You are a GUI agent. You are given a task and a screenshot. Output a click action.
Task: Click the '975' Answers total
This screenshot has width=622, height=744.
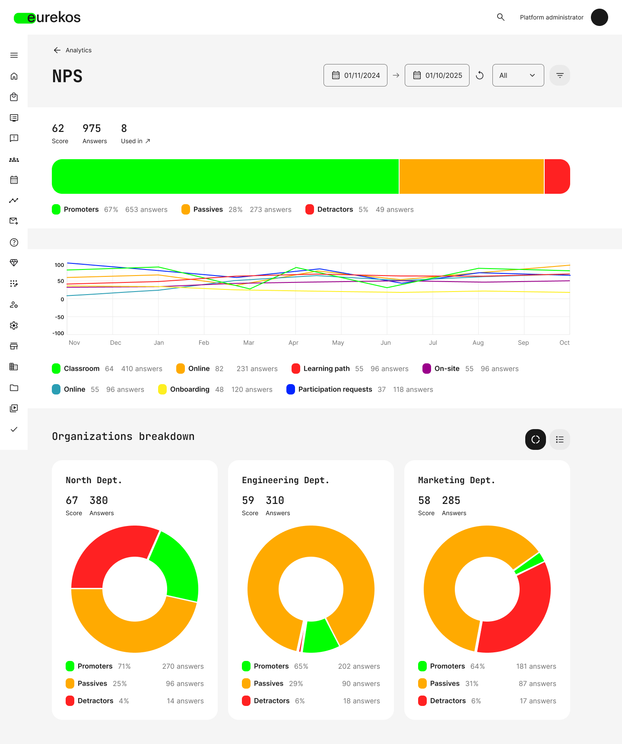pos(92,128)
